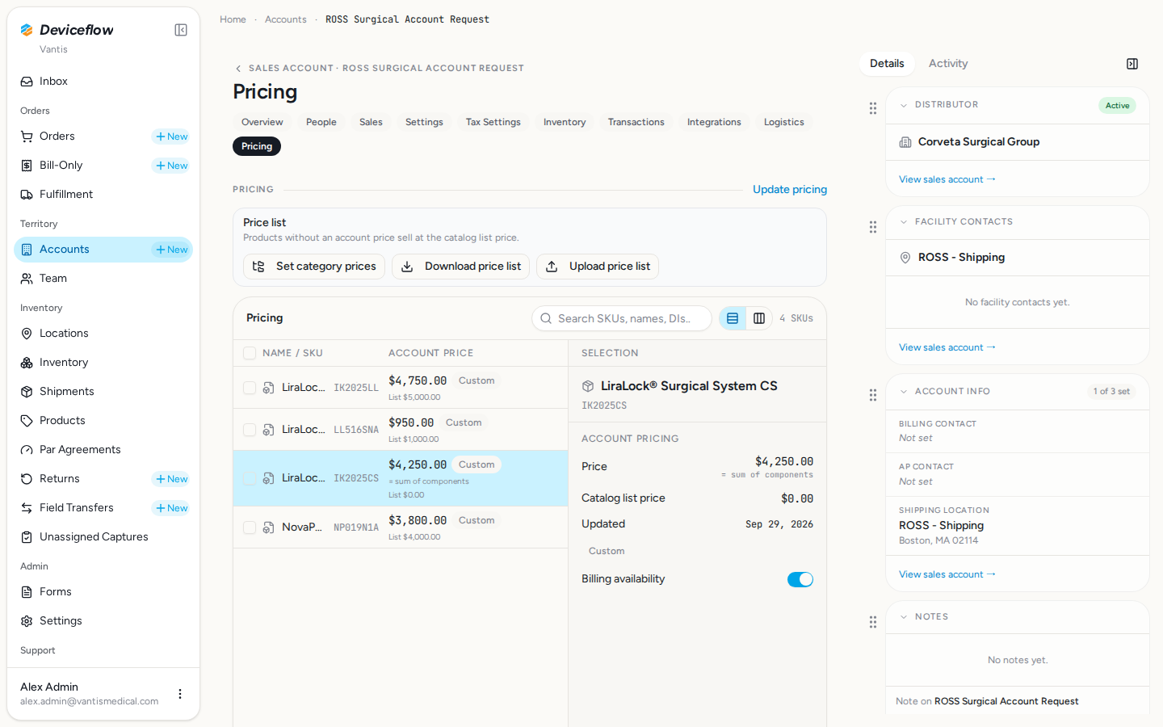Open the Alex Admin user options menu

tap(180, 694)
